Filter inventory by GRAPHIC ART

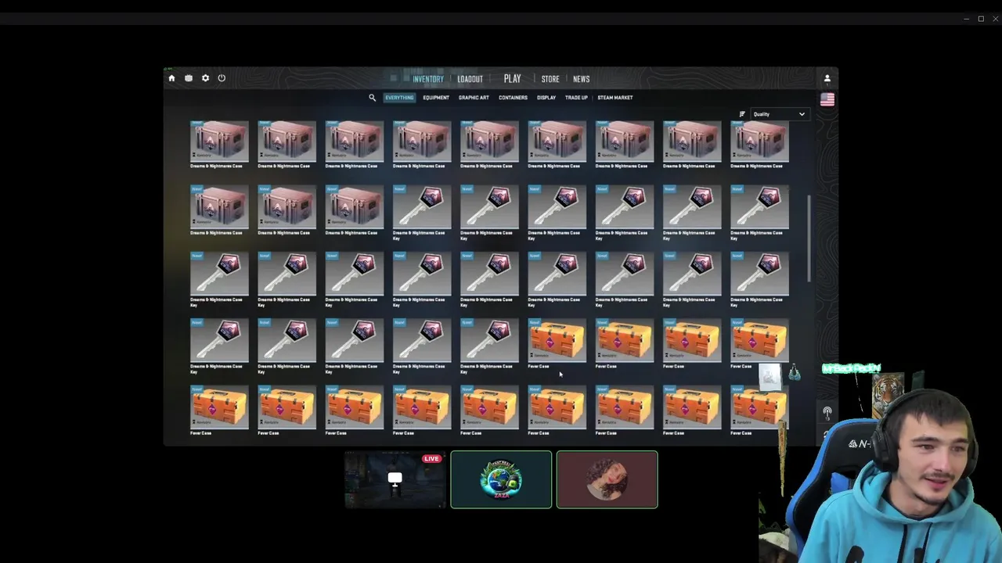474,98
